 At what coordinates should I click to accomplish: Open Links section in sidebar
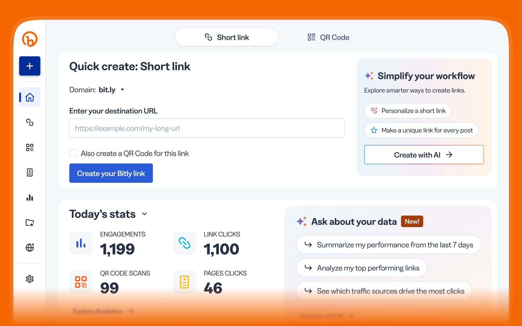pyautogui.click(x=30, y=122)
